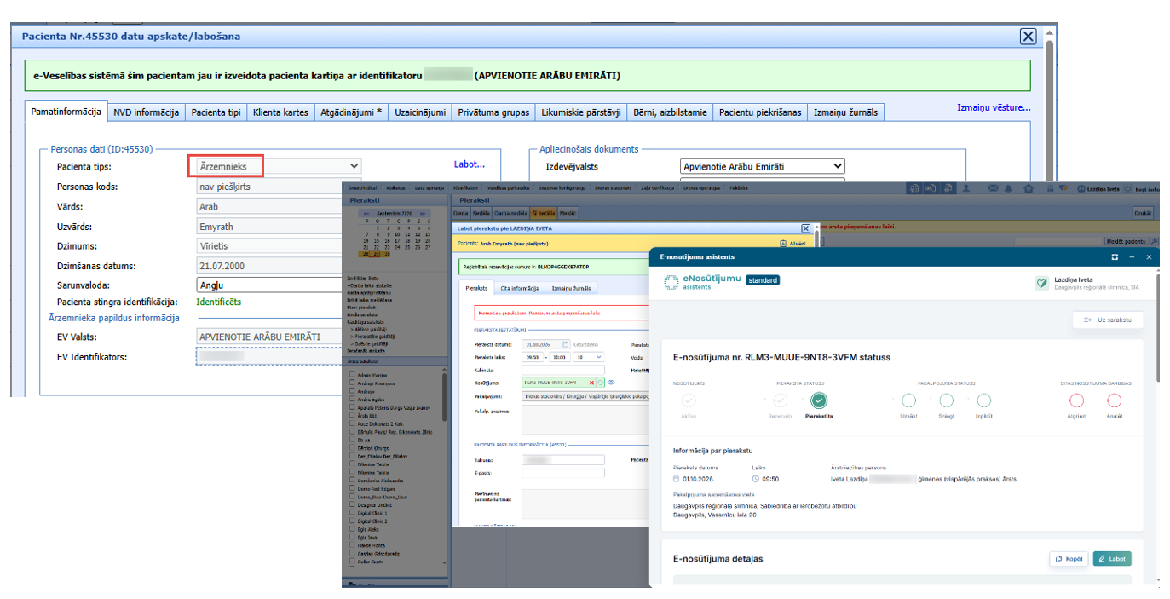
Task: Close the Pacienta Nr.45530 dialog
Action: (x=1029, y=36)
